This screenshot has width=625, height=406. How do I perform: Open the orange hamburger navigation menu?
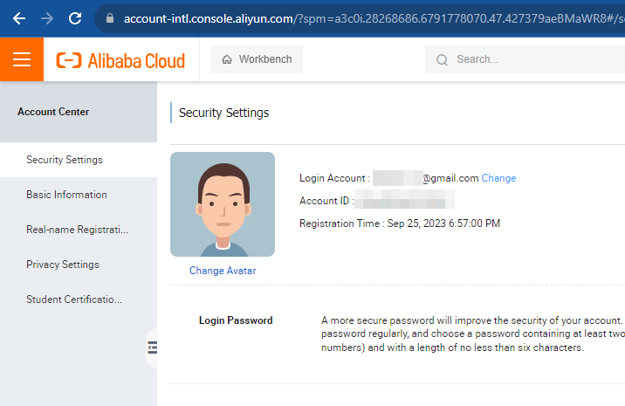point(22,59)
